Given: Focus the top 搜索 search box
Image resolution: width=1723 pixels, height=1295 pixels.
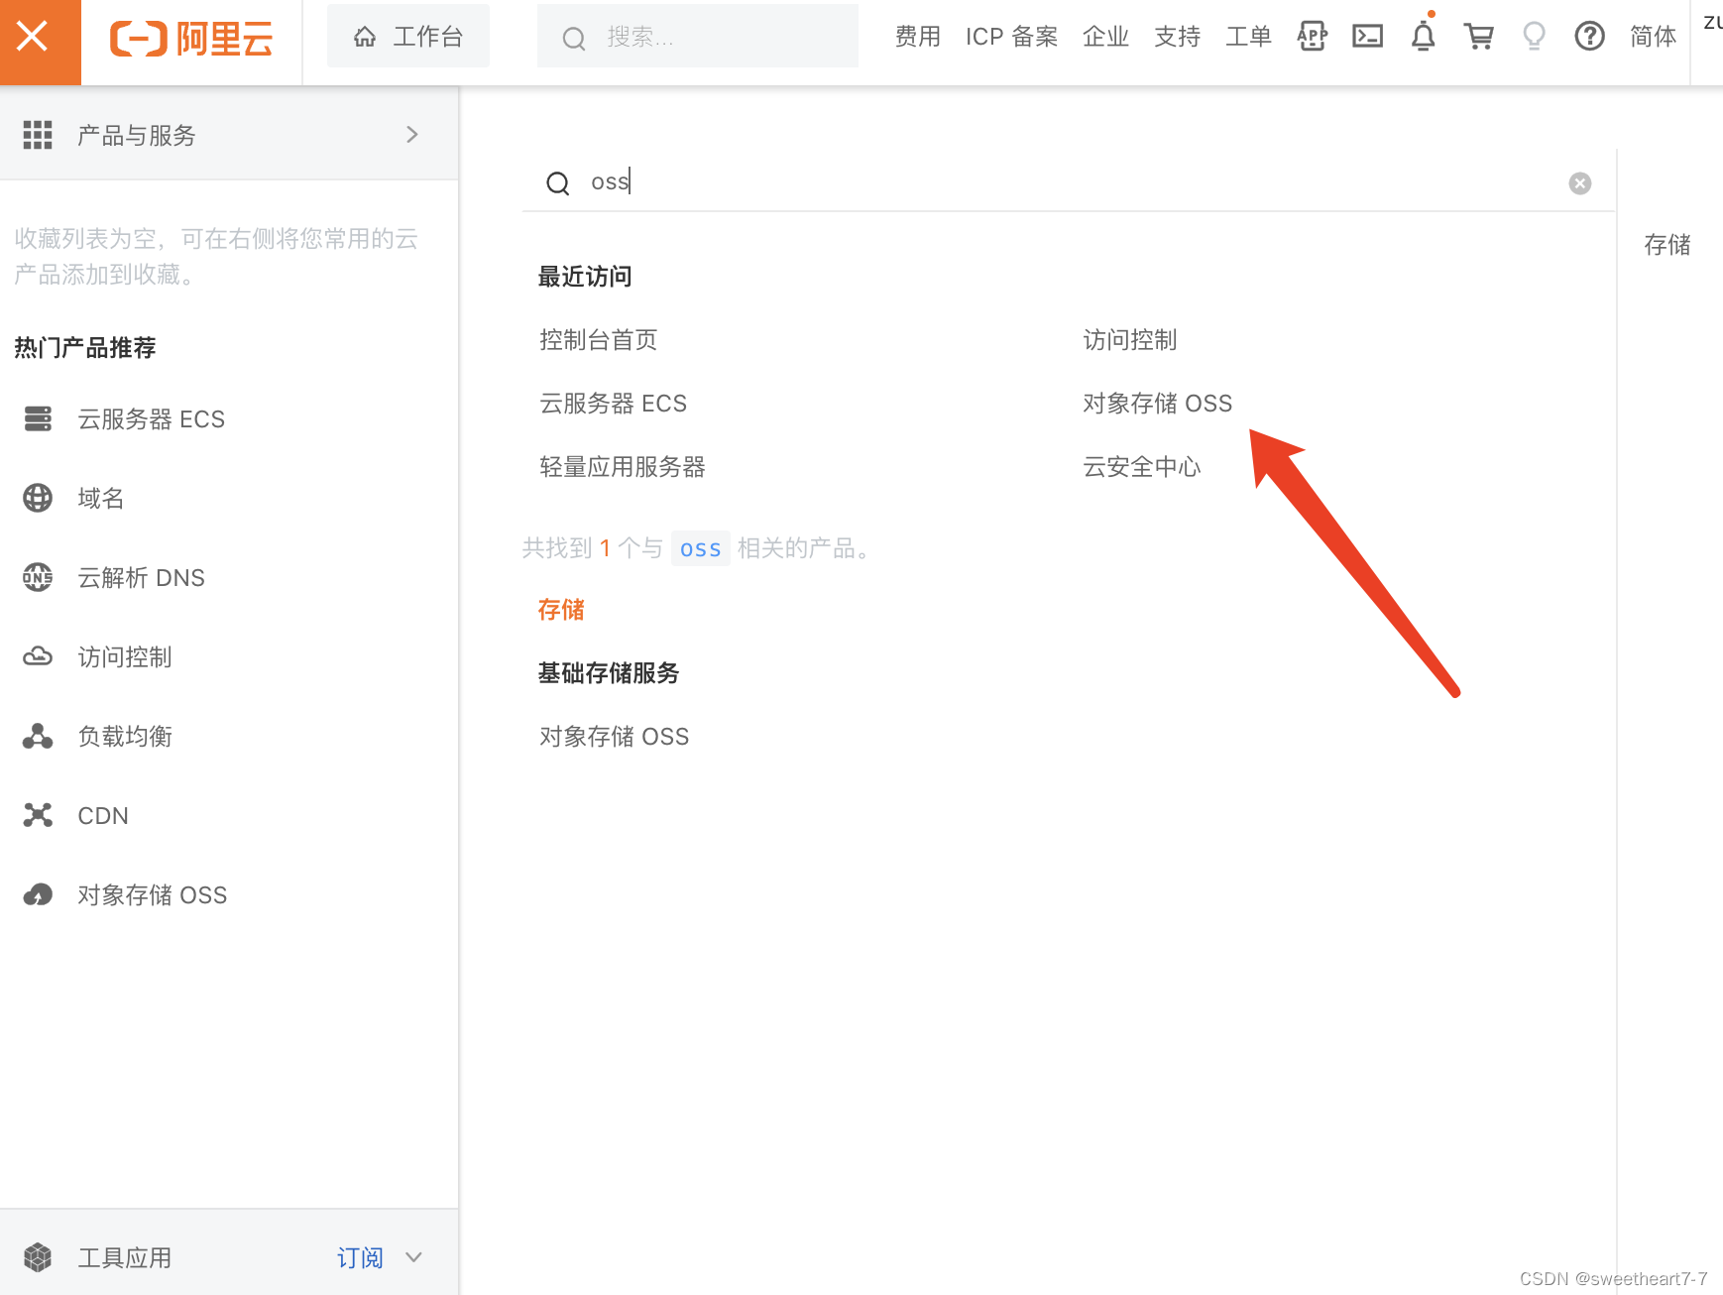Looking at the screenshot, I should [698, 37].
